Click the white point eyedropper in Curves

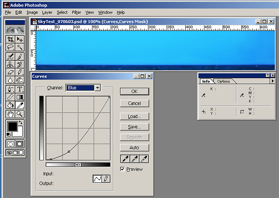pyautogui.click(x=144, y=159)
